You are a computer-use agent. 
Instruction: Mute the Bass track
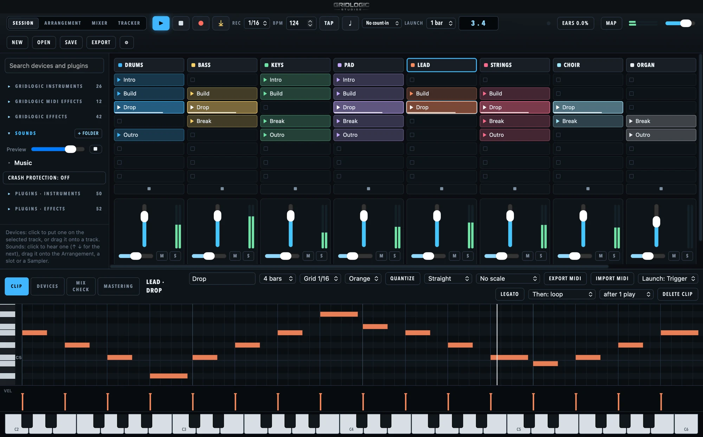(235, 256)
